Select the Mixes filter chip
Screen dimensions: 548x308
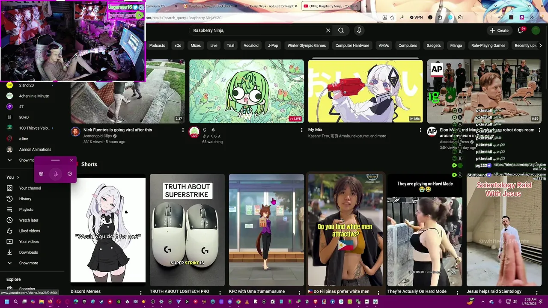[196, 45]
